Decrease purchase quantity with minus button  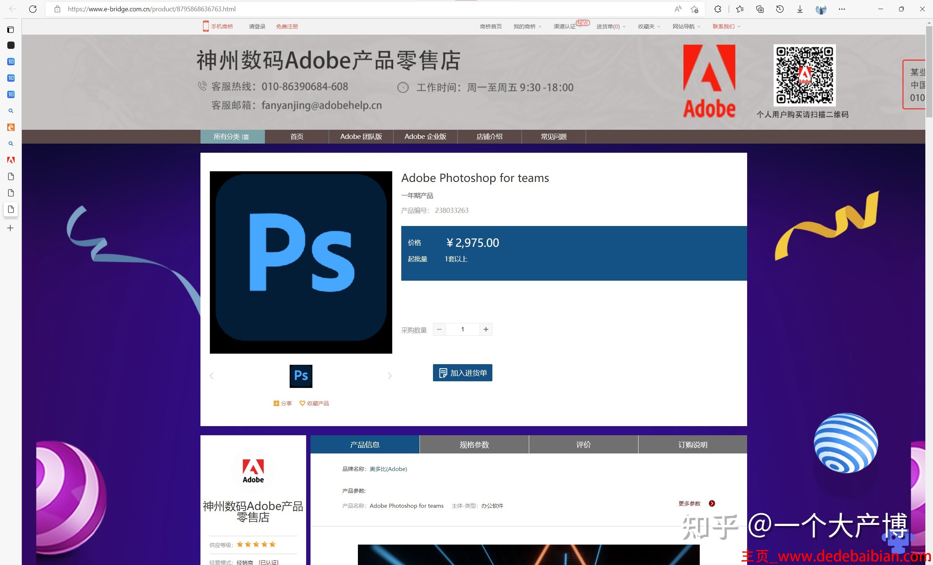tap(439, 330)
